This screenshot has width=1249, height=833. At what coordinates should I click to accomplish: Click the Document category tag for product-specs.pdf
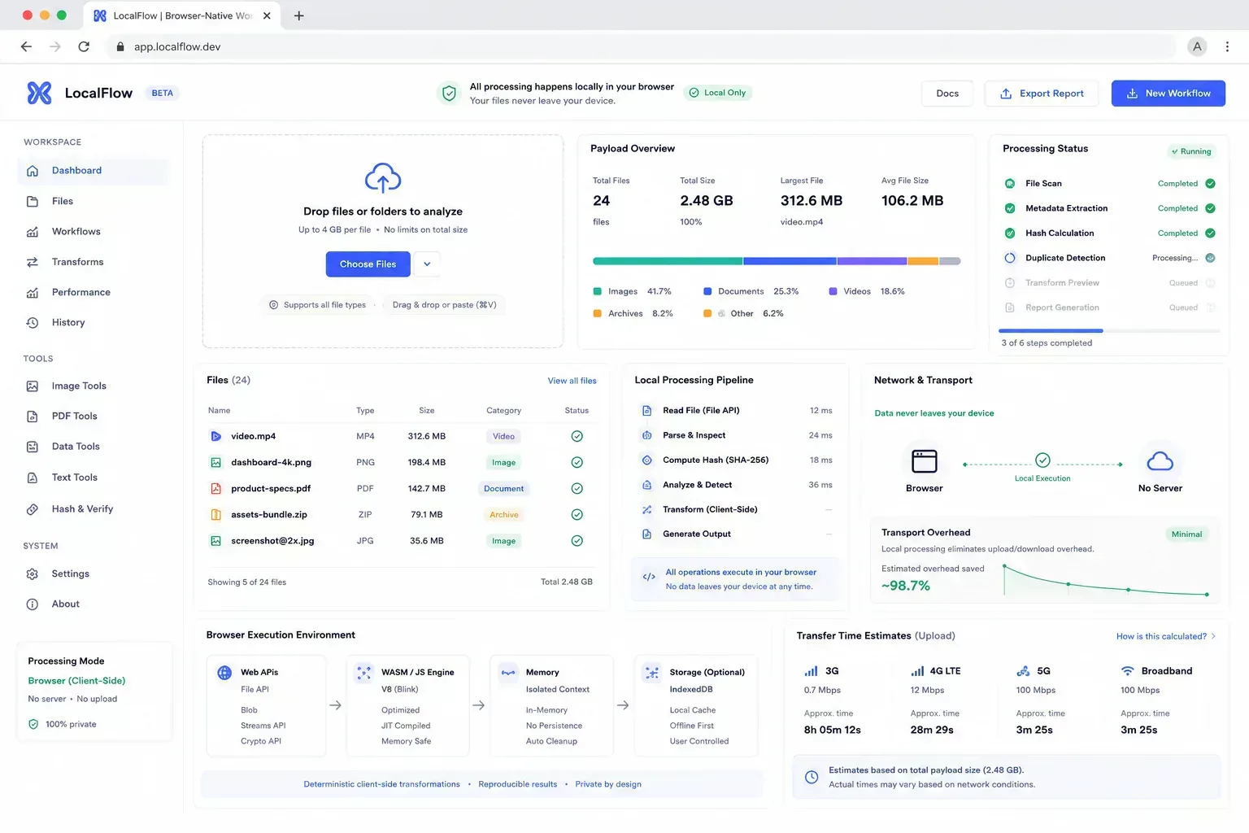tap(503, 489)
